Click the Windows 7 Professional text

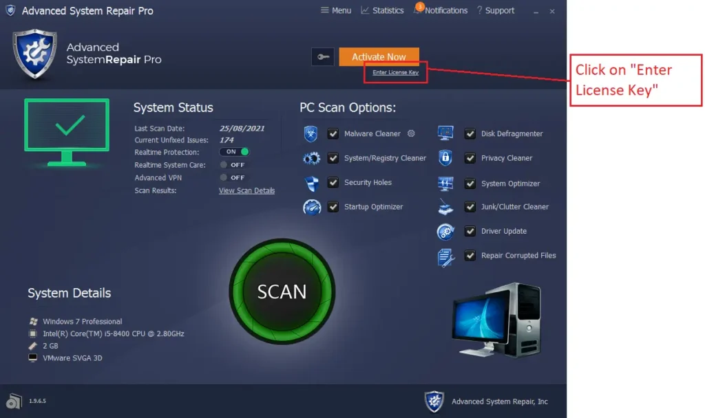click(83, 322)
